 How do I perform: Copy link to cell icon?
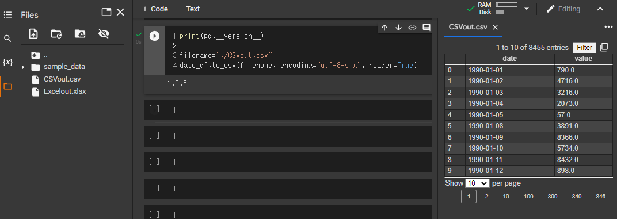point(412,28)
